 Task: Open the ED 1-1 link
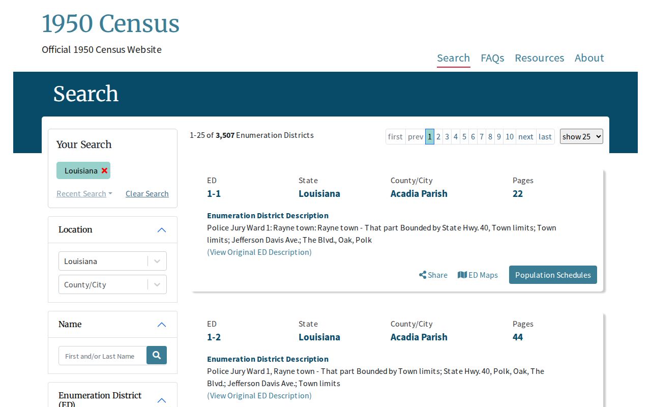214,193
